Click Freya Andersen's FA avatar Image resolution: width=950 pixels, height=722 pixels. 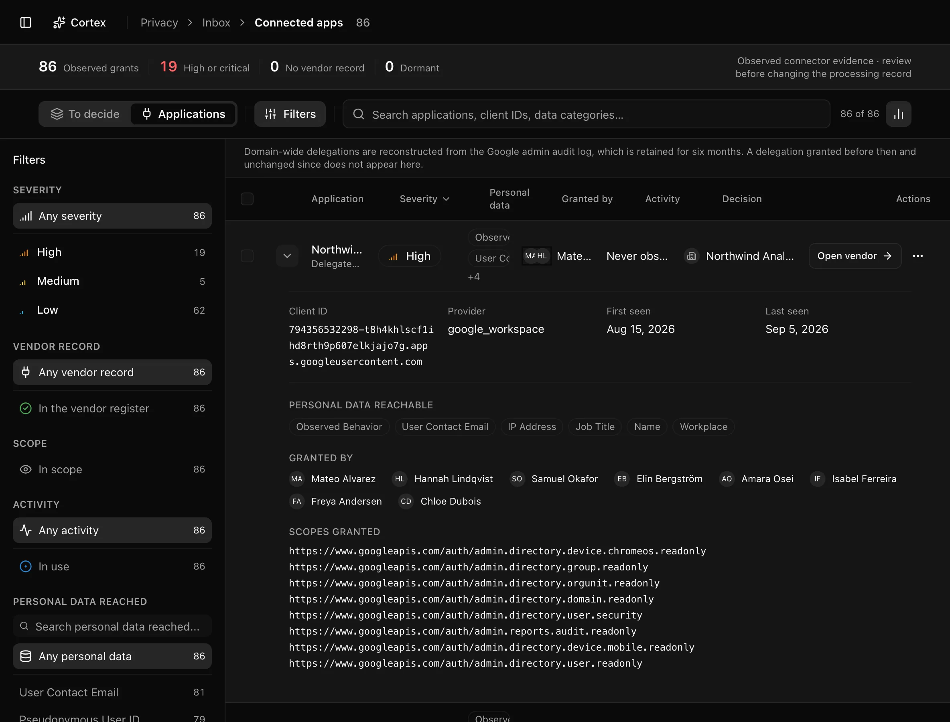(x=296, y=501)
